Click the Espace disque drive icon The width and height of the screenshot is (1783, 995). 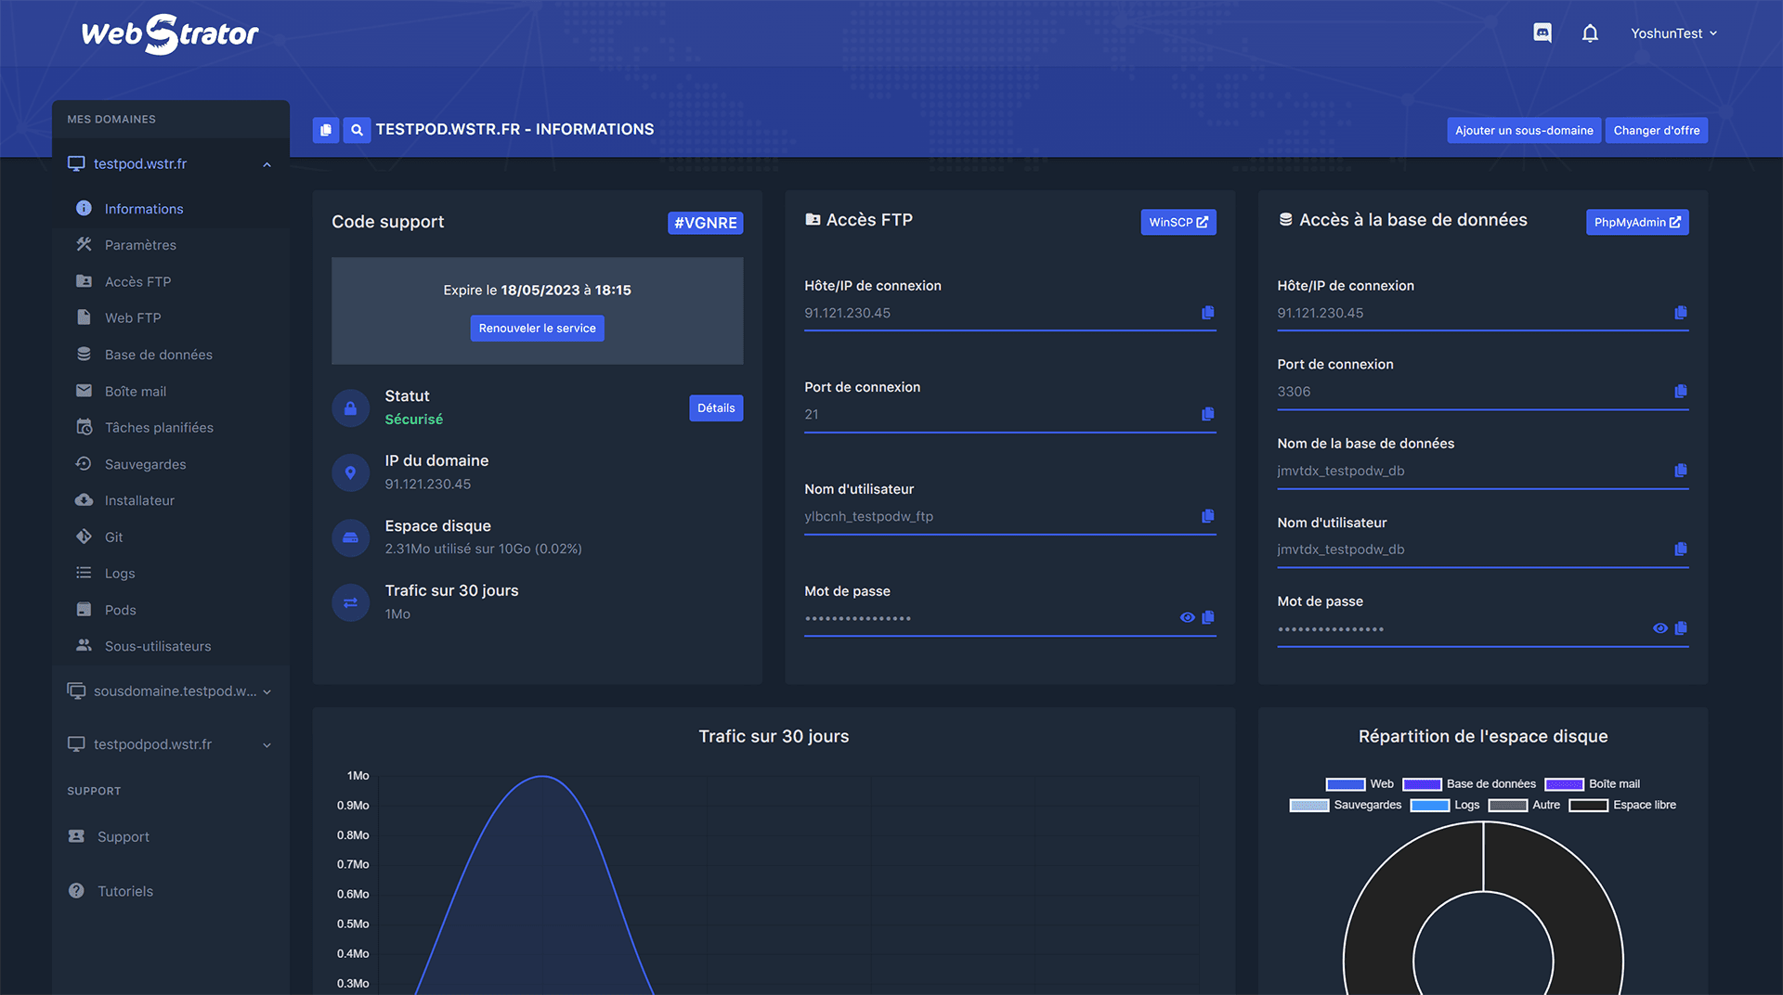click(350, 537)
